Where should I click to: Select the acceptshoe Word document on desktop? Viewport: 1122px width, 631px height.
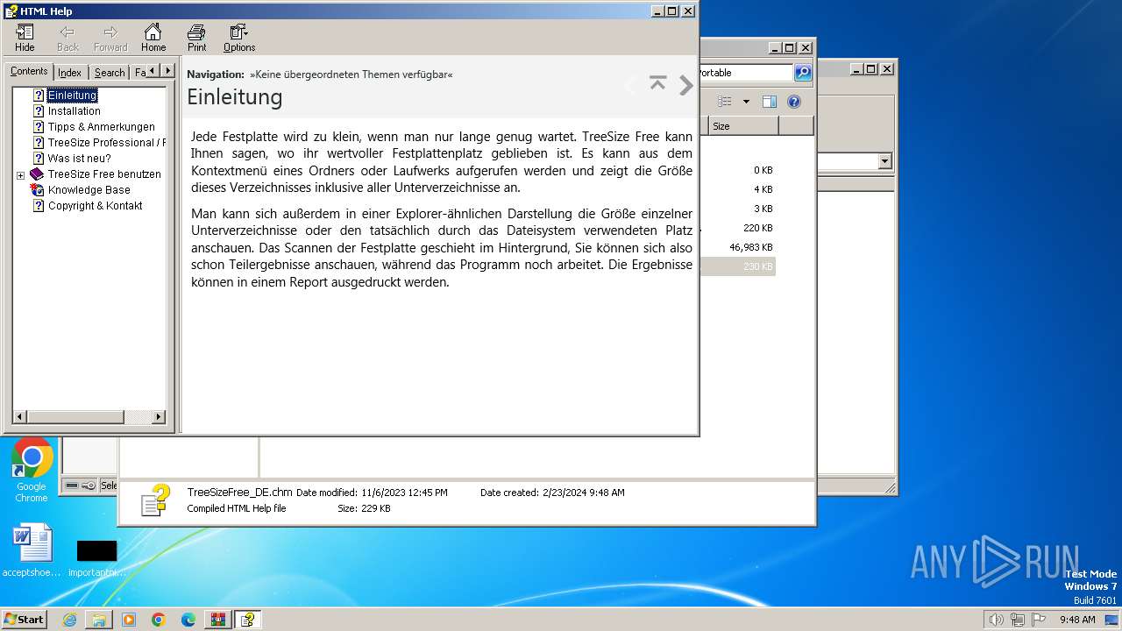32,550
